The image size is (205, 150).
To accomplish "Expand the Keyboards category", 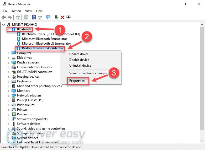I will [9, 81].
